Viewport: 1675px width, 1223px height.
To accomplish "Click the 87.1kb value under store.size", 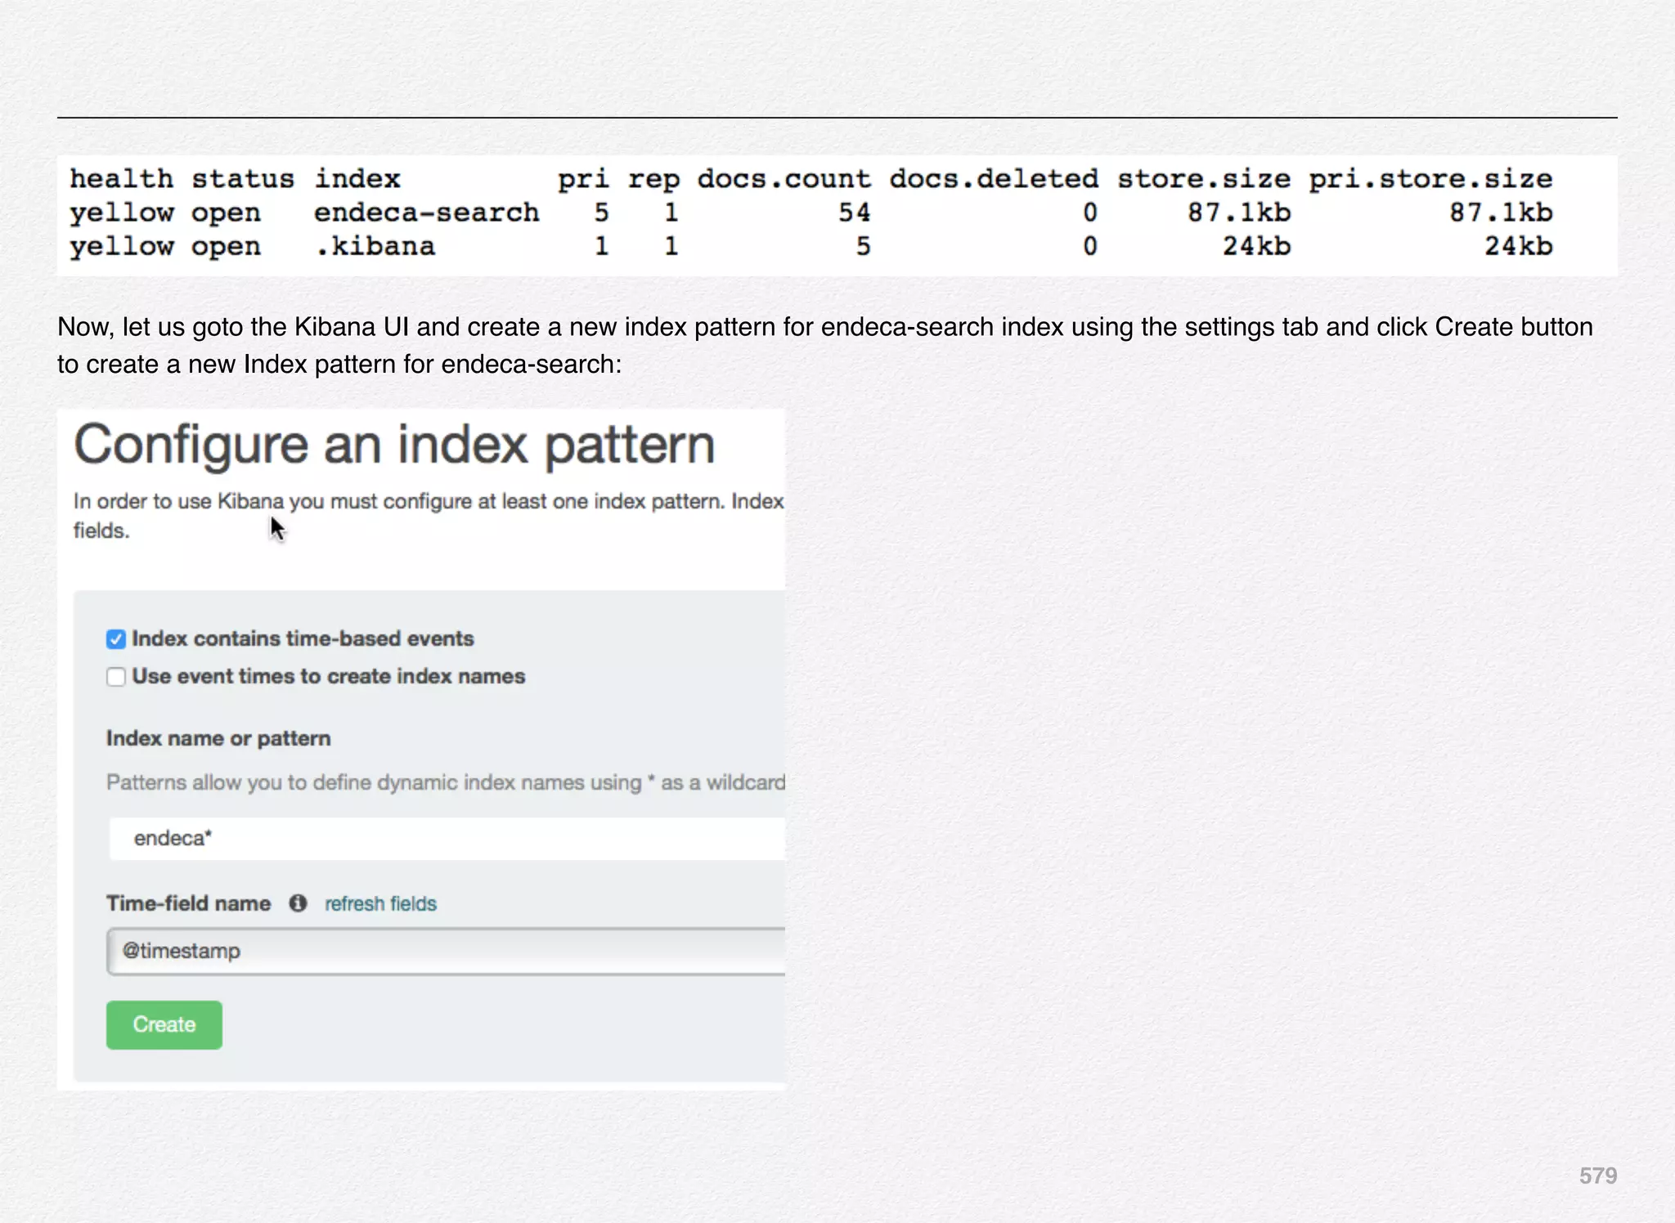I will [1239, 213].
